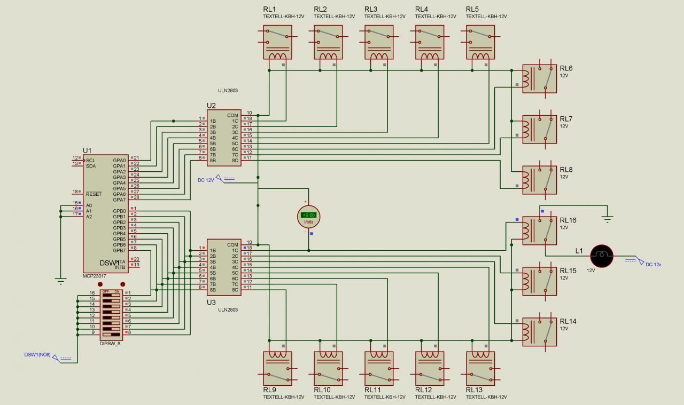Viewport: 684px width, 405px height.
Task: Select relay RL2 symbol
Action: coord(329,42)
